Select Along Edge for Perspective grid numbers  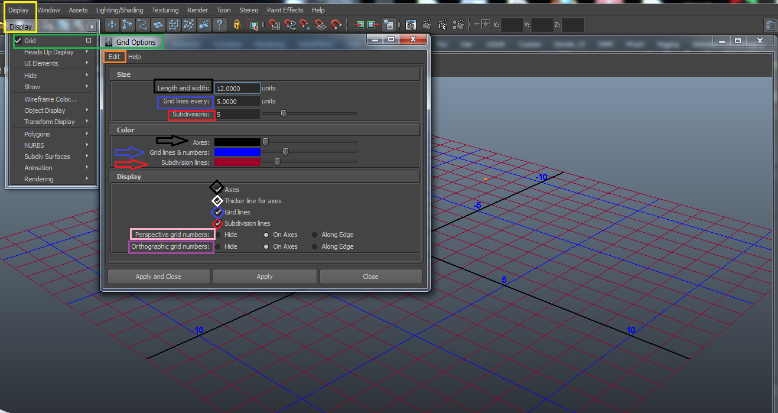coord(315,235)
